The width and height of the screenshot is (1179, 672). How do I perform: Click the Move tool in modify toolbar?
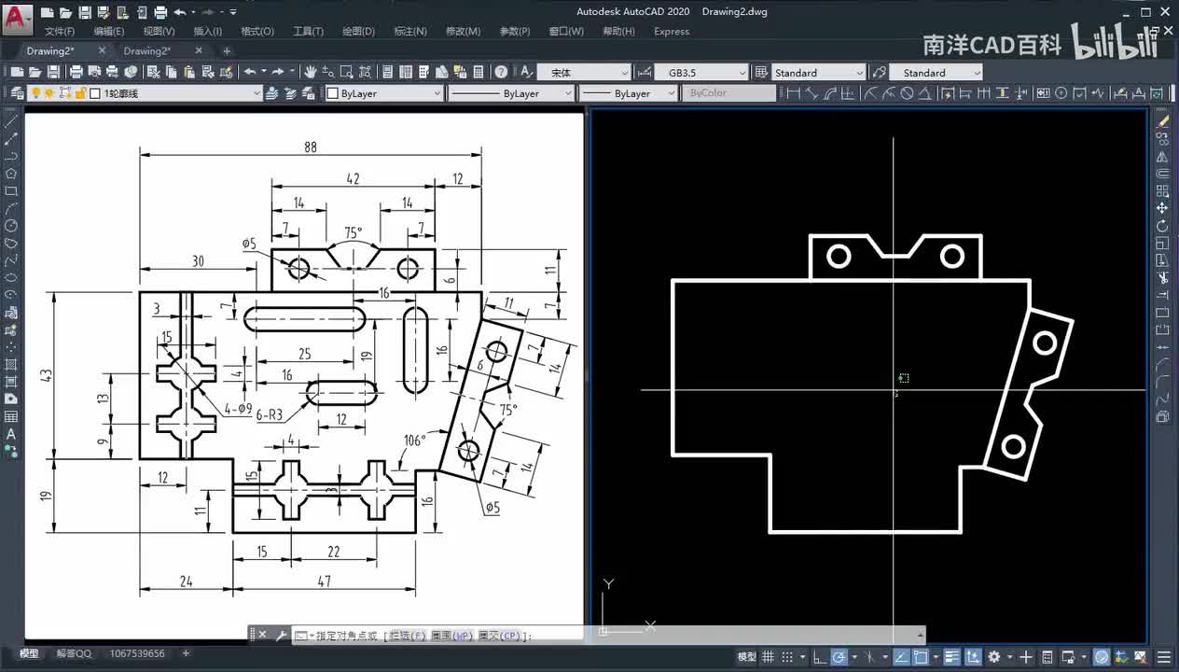[1162, 208]
